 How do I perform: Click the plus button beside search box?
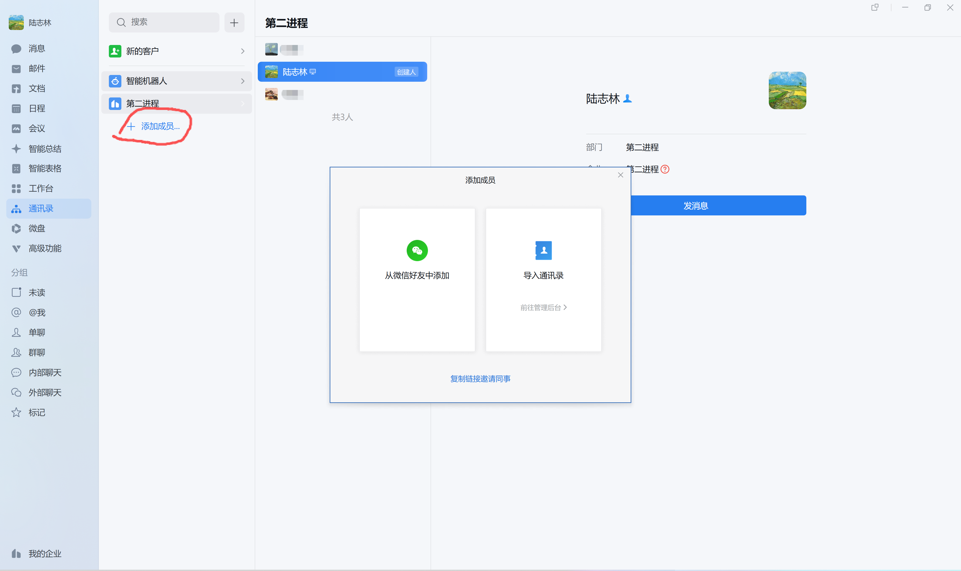(x=234, y=23)
